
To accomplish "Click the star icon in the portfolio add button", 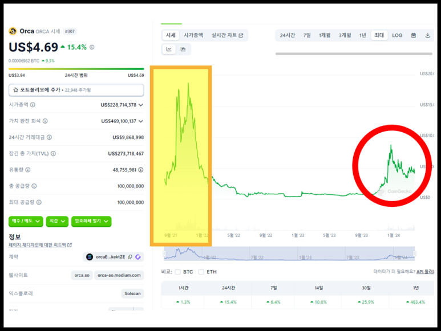I will [16, 90].
